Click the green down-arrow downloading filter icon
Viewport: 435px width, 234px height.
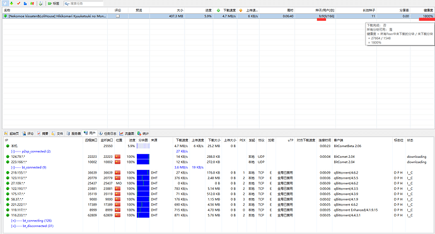pos(11,3)
